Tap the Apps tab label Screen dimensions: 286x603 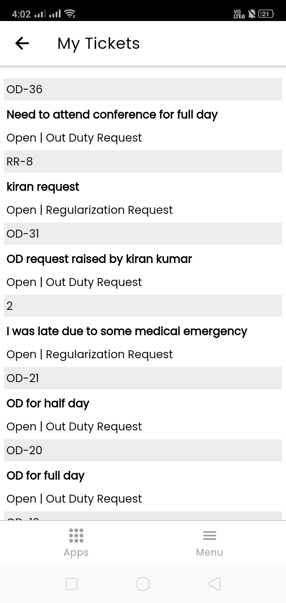(x=76, y=553)
